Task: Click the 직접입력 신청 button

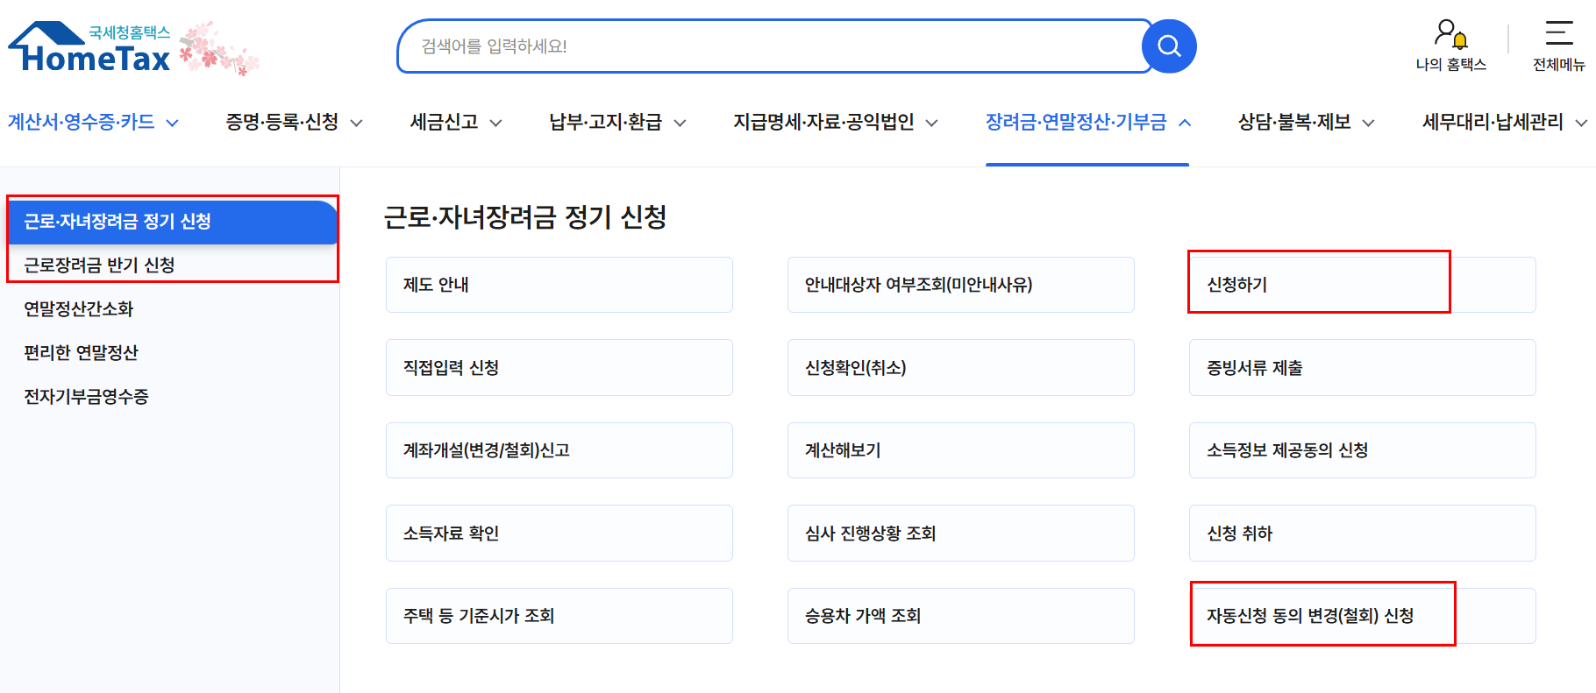Action: click(x=559, y=367)
